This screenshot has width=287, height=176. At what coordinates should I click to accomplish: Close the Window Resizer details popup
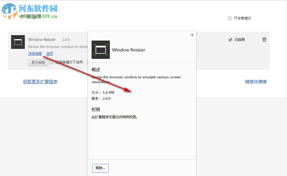tap(192, 35)
